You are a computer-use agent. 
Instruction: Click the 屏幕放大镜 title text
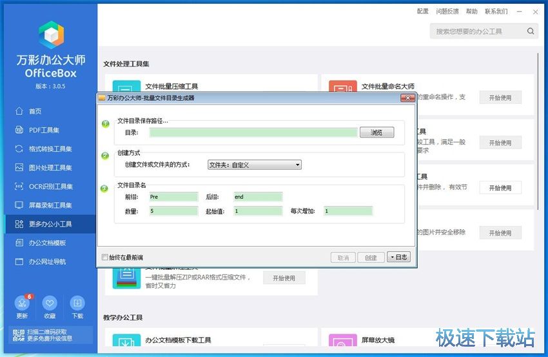(x=378, y=340)
